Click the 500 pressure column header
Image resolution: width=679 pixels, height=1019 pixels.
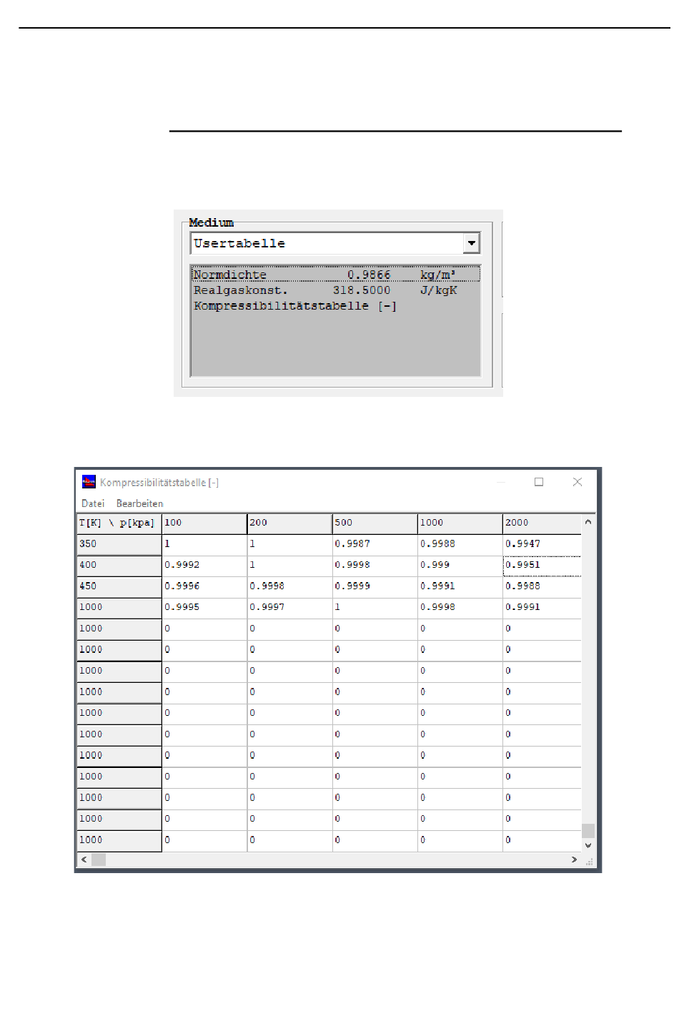(x=375, y=523)
